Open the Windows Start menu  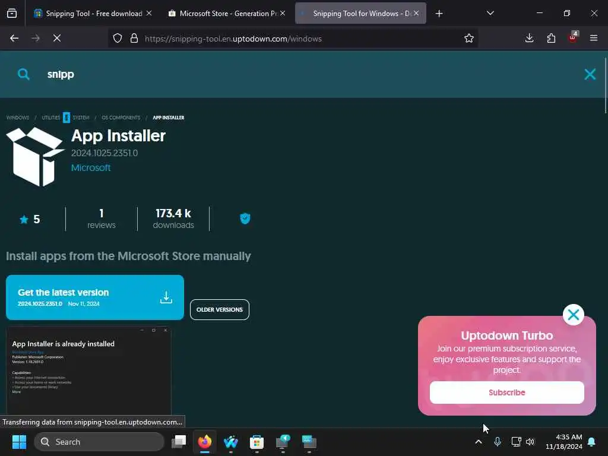click(19, 442)
